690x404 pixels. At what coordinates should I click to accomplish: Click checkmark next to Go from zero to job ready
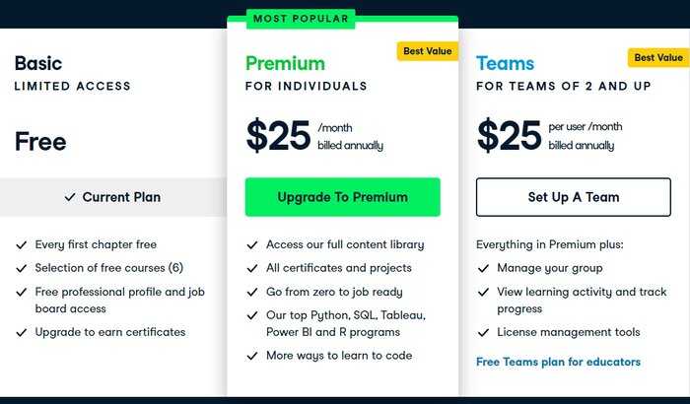pyautogui.click(x=252, y=292)
